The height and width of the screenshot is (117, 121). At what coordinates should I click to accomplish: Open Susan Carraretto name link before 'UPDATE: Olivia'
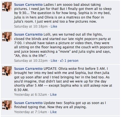(x=28, y=69)
